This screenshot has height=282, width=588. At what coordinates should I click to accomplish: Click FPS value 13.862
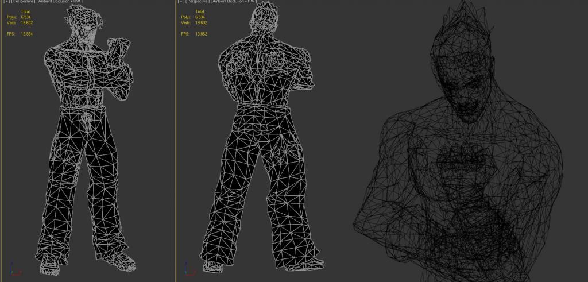pos(202,34)
